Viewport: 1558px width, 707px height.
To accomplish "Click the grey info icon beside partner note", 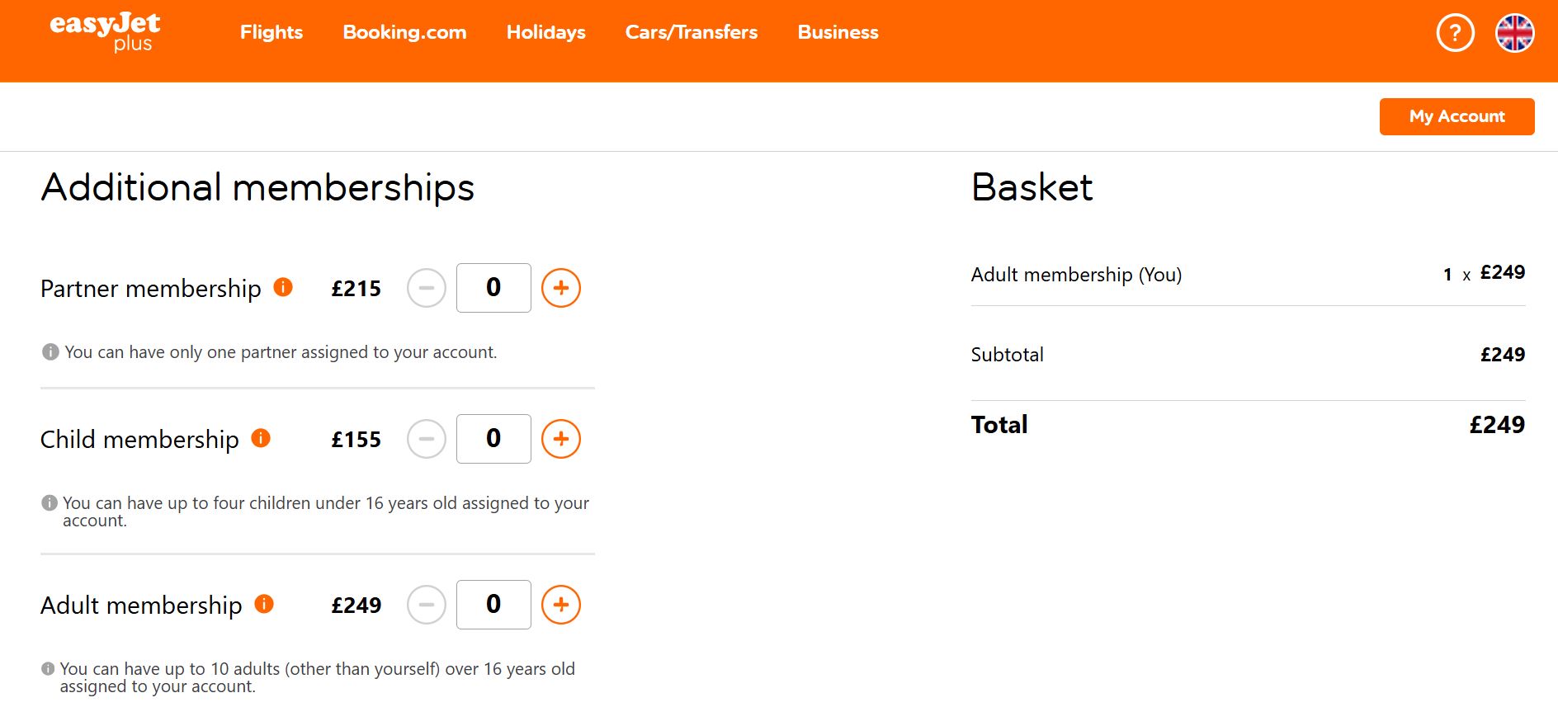I will 50,352.
